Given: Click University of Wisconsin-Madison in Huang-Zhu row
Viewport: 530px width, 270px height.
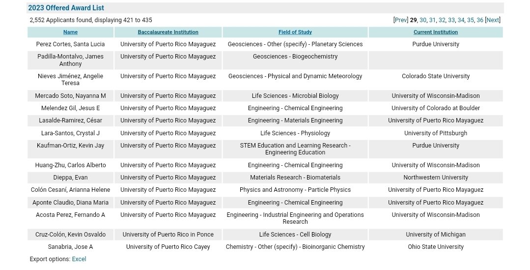Looking at the screenshot, I should 436,165.
